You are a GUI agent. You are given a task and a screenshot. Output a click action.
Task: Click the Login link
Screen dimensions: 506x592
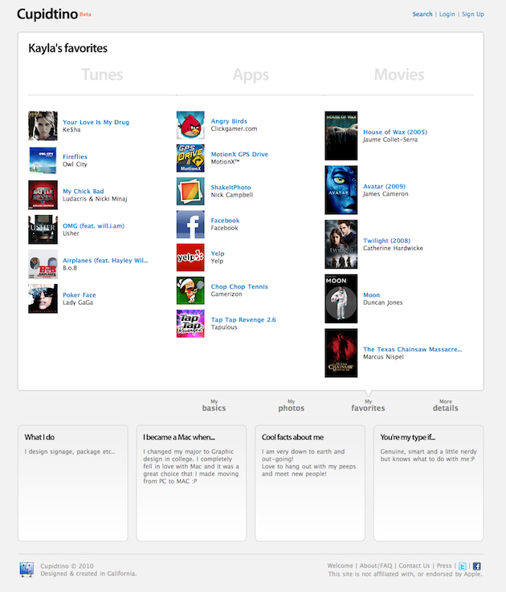pos(447,14)
